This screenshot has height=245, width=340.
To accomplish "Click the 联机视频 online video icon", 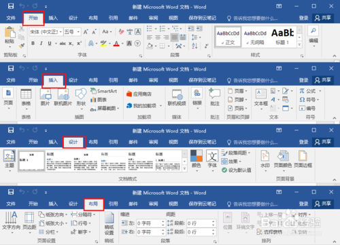I will tap(177, 94).
